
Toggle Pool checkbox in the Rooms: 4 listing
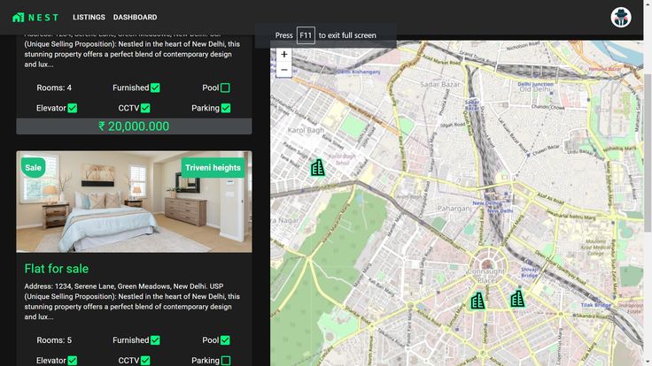click(x=225, y=88)
